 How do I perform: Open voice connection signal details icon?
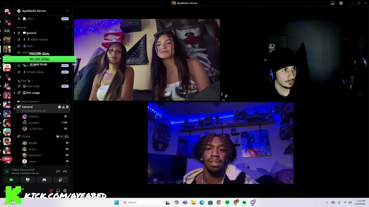click(x=7, y=172)
